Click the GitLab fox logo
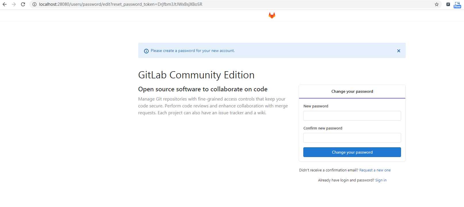The height and width of the screenshot is (207, 464). [x=272, y=16]
